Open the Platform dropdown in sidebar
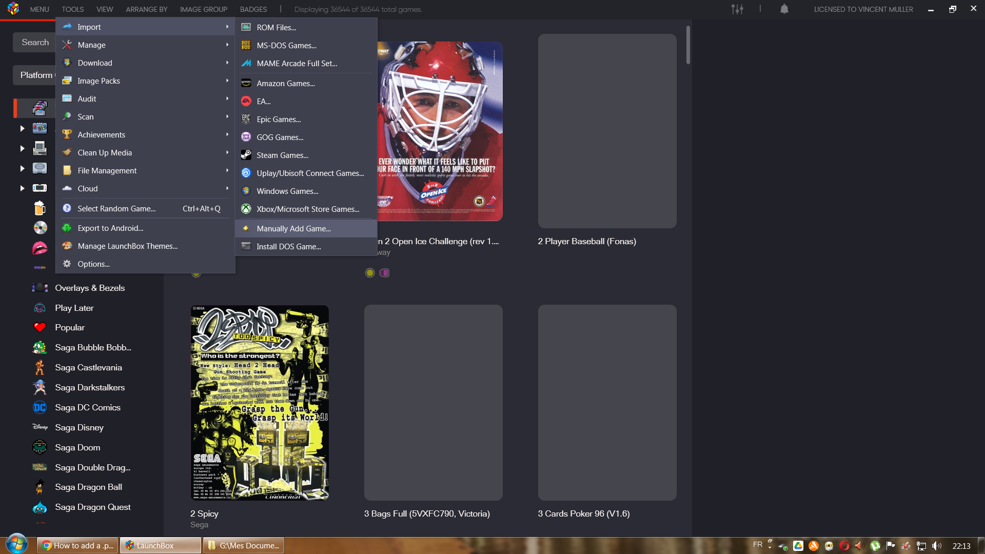Viewport: 985px width, 554px height. tap(34, 75)
